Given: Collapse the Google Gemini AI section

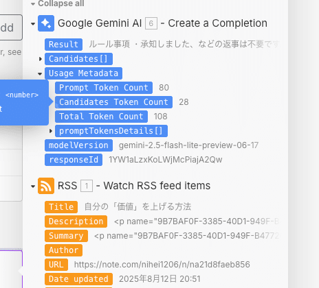Looking at the screenshot, I should (x=33, y=23).
